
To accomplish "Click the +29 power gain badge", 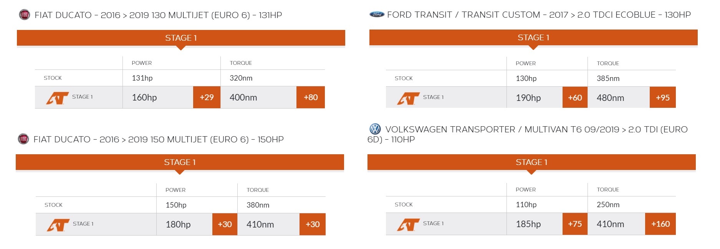I will coord(207,97).
